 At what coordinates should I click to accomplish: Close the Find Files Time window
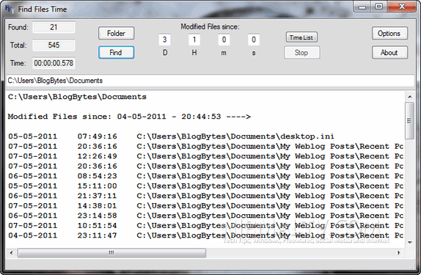pyautogui.click(x=402, y=7)
